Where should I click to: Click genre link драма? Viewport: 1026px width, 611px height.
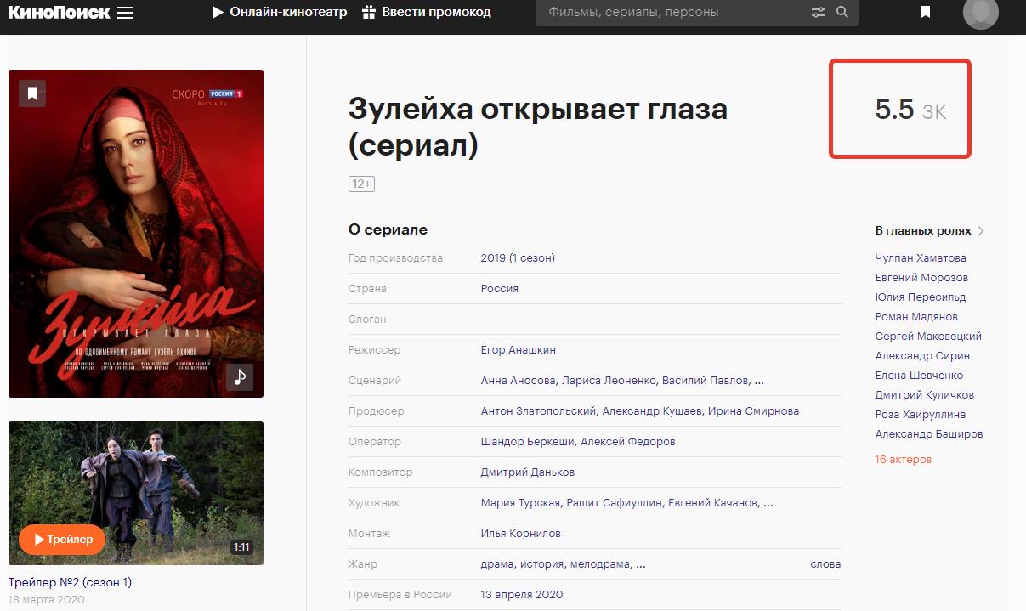[497, 563]
